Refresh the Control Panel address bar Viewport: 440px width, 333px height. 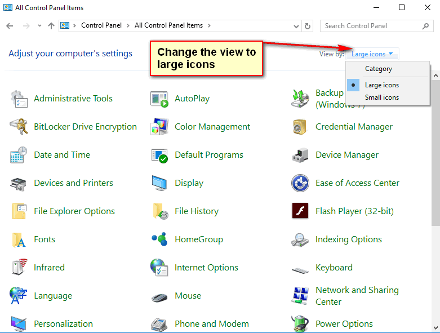(308, 26)
